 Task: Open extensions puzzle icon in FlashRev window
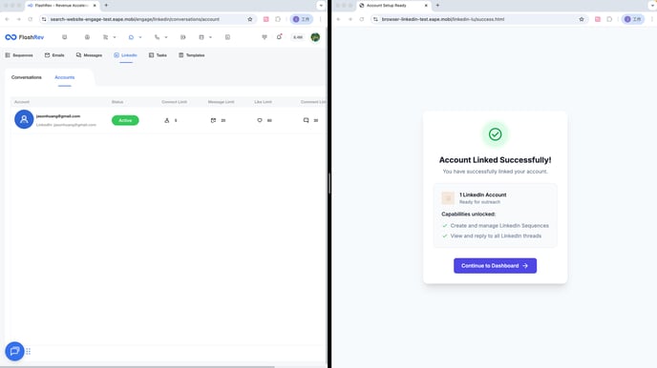tap(278, 19)
